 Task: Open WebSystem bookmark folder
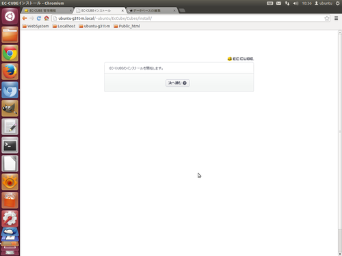click(x=36, y=26)
